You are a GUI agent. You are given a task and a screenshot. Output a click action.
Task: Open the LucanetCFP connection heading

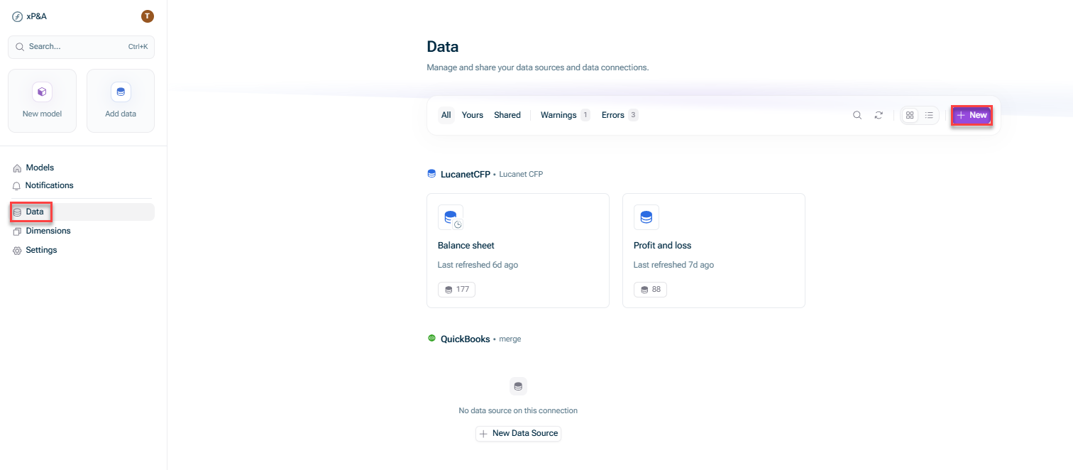pos(466,174)
